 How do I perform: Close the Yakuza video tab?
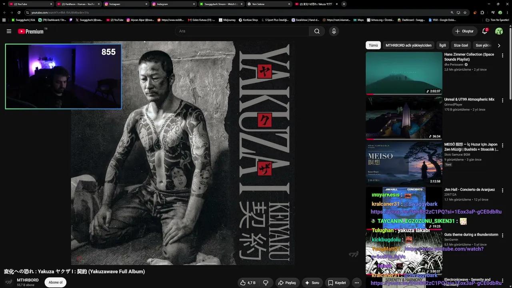pos(336,4)
